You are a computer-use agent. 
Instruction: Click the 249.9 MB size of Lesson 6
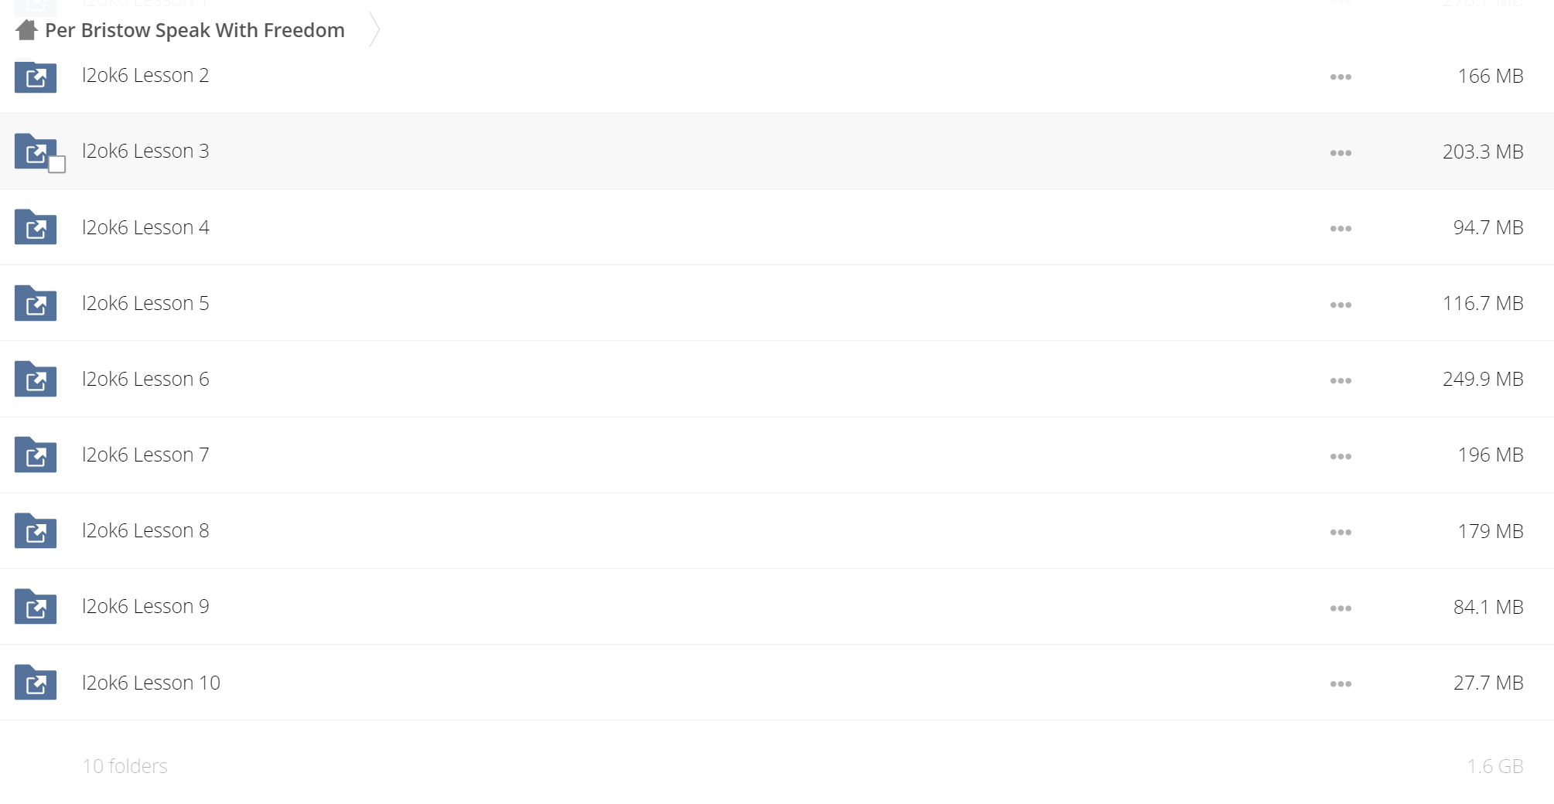(x=1483, y=379)
